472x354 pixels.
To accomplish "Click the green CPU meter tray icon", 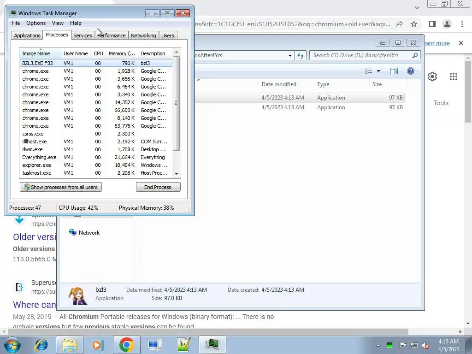I will point(389,345).
